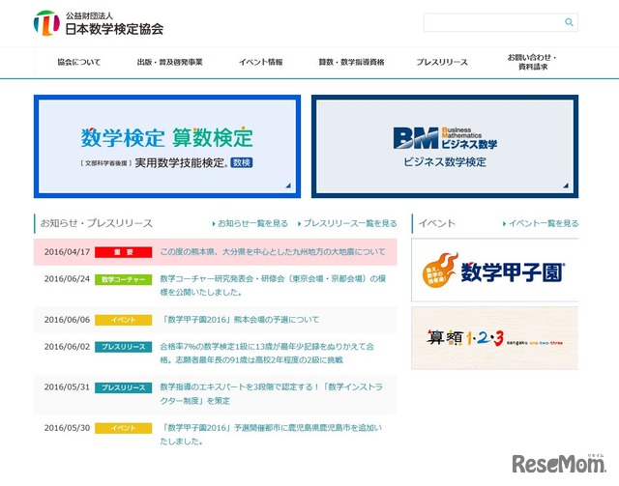Click the arrow corner on 数学検定 banner
The height and width of the screenshot is (486, 619).
click(x=288, y=186)
